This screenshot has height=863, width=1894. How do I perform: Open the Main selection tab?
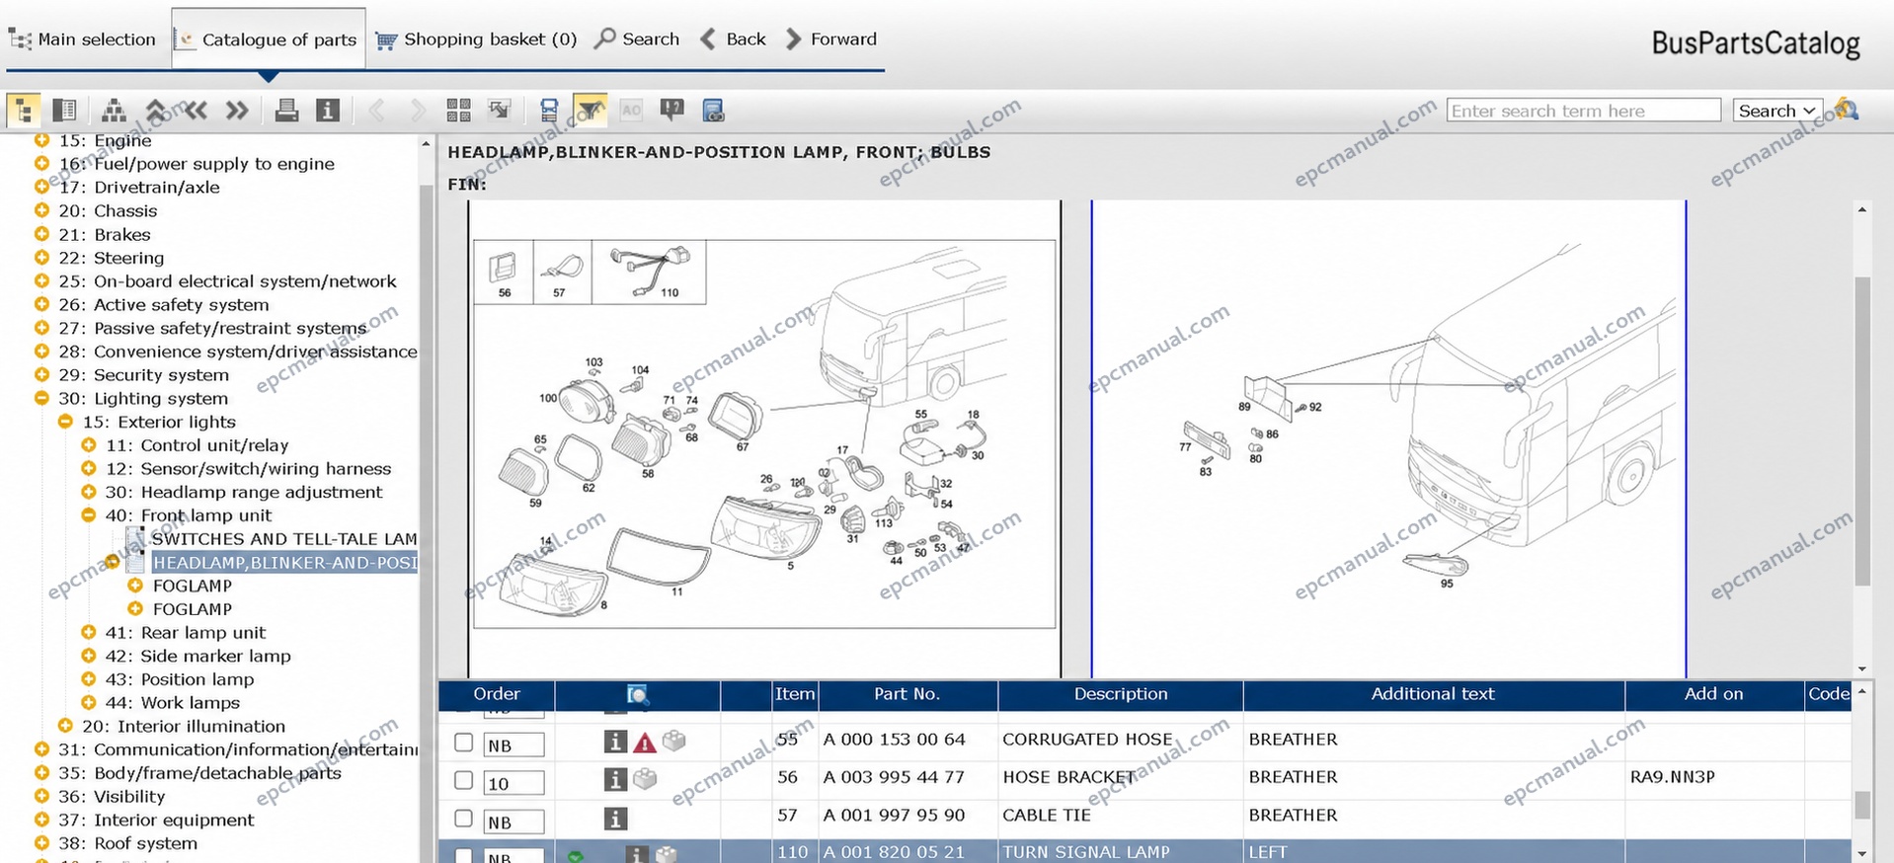tap(83, 39)
